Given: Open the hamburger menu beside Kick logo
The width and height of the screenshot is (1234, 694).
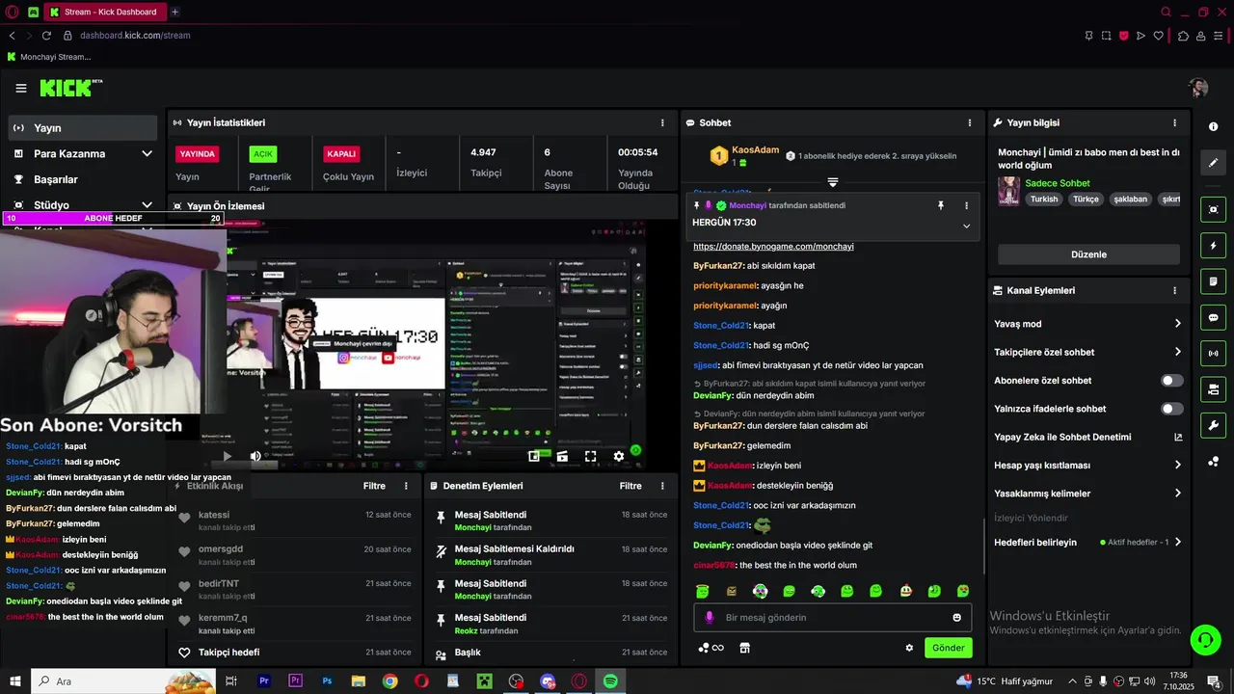Looking at the screenshot, I should coord(21,88).
